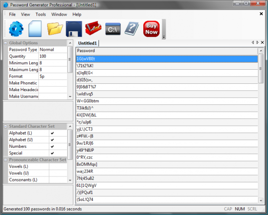
Task: Select password row 7N;45u82
Action: (x=167, y=178)
